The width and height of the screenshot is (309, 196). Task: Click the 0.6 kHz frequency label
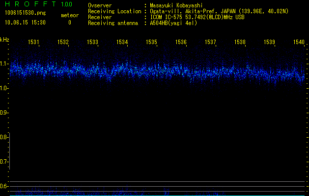tap(4, 186)
